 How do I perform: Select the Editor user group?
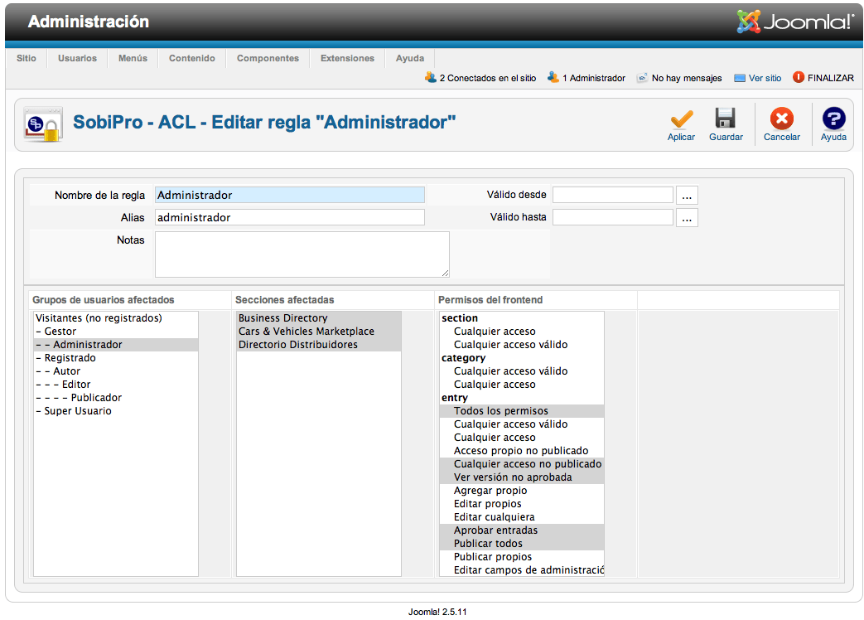coord(116,384)
